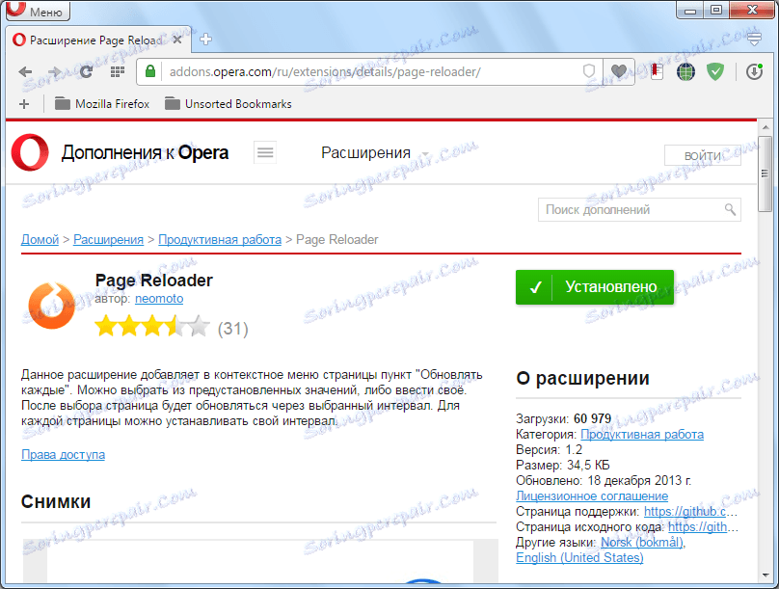Click the green padlock security icon

(150, 71)
